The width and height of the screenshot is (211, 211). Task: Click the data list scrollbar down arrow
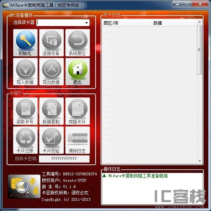200,161
